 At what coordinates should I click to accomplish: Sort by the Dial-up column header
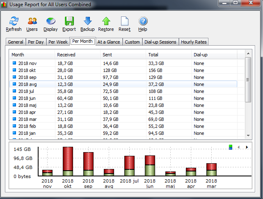click(214, 55)
